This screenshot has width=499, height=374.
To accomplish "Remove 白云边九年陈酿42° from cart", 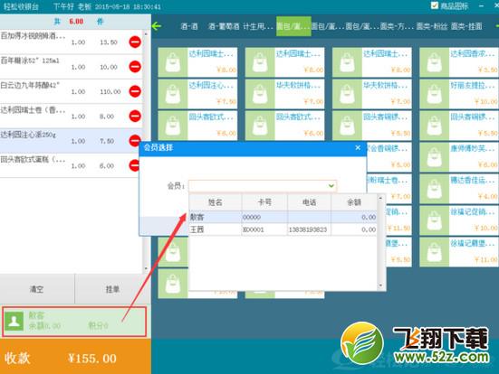I will (x=135, y=91).
